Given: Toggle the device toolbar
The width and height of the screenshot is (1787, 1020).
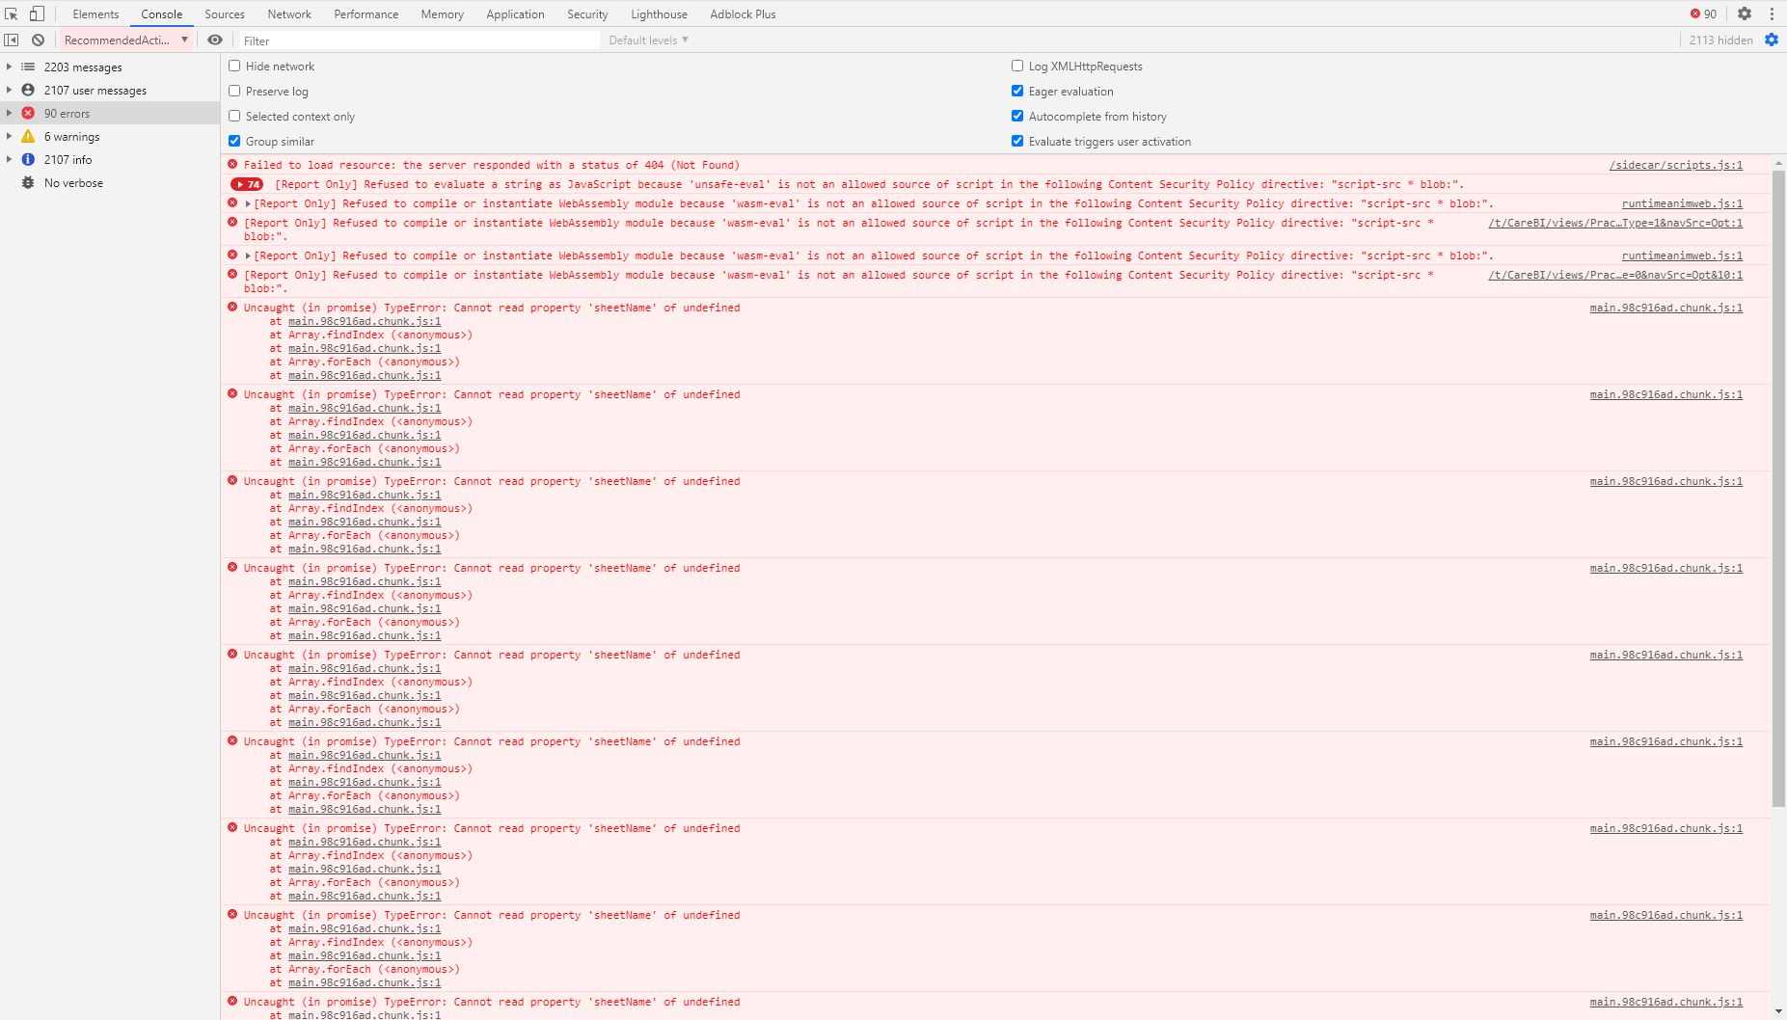Looking at the screenshot, I should (x=36, y=13).
